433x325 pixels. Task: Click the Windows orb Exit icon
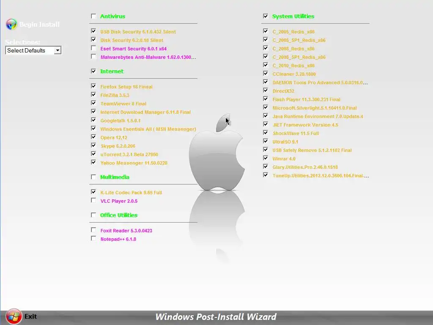(14, 317)
